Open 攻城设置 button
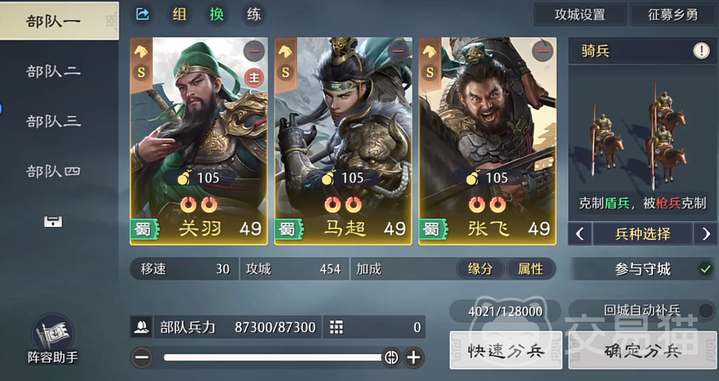 tap(580, 14)
